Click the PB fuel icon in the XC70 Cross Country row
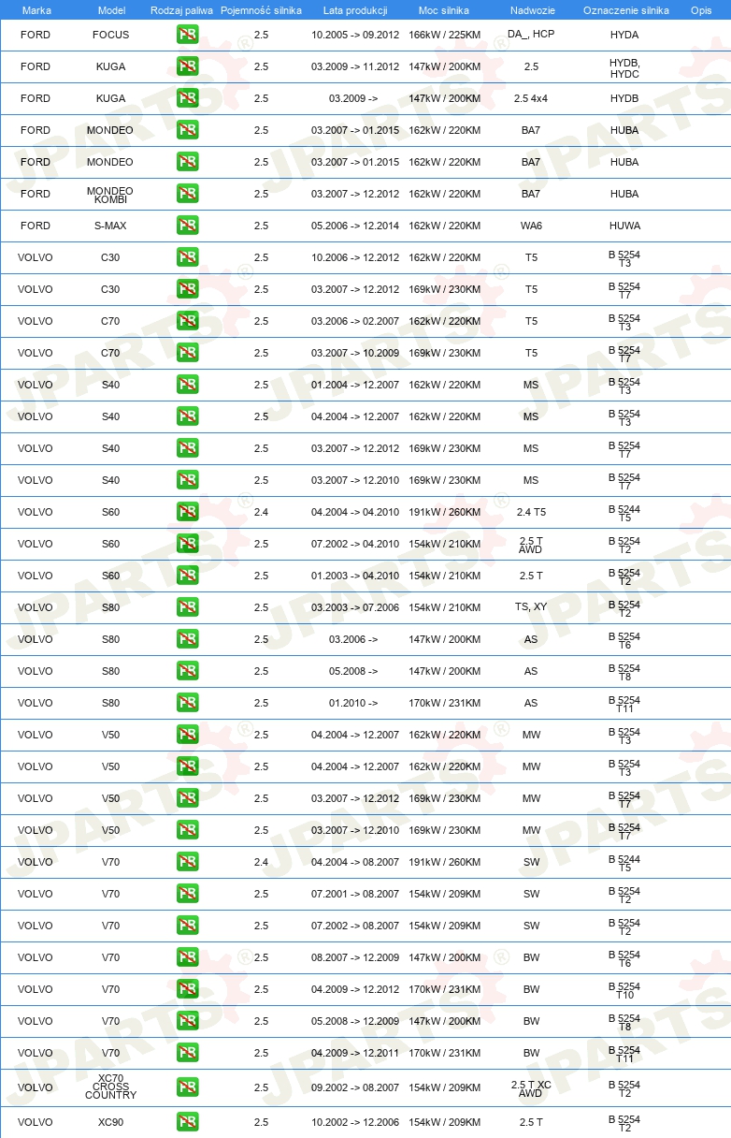Image resolution: width=731 pixels, height=1138 pixels. (187, 1087)
